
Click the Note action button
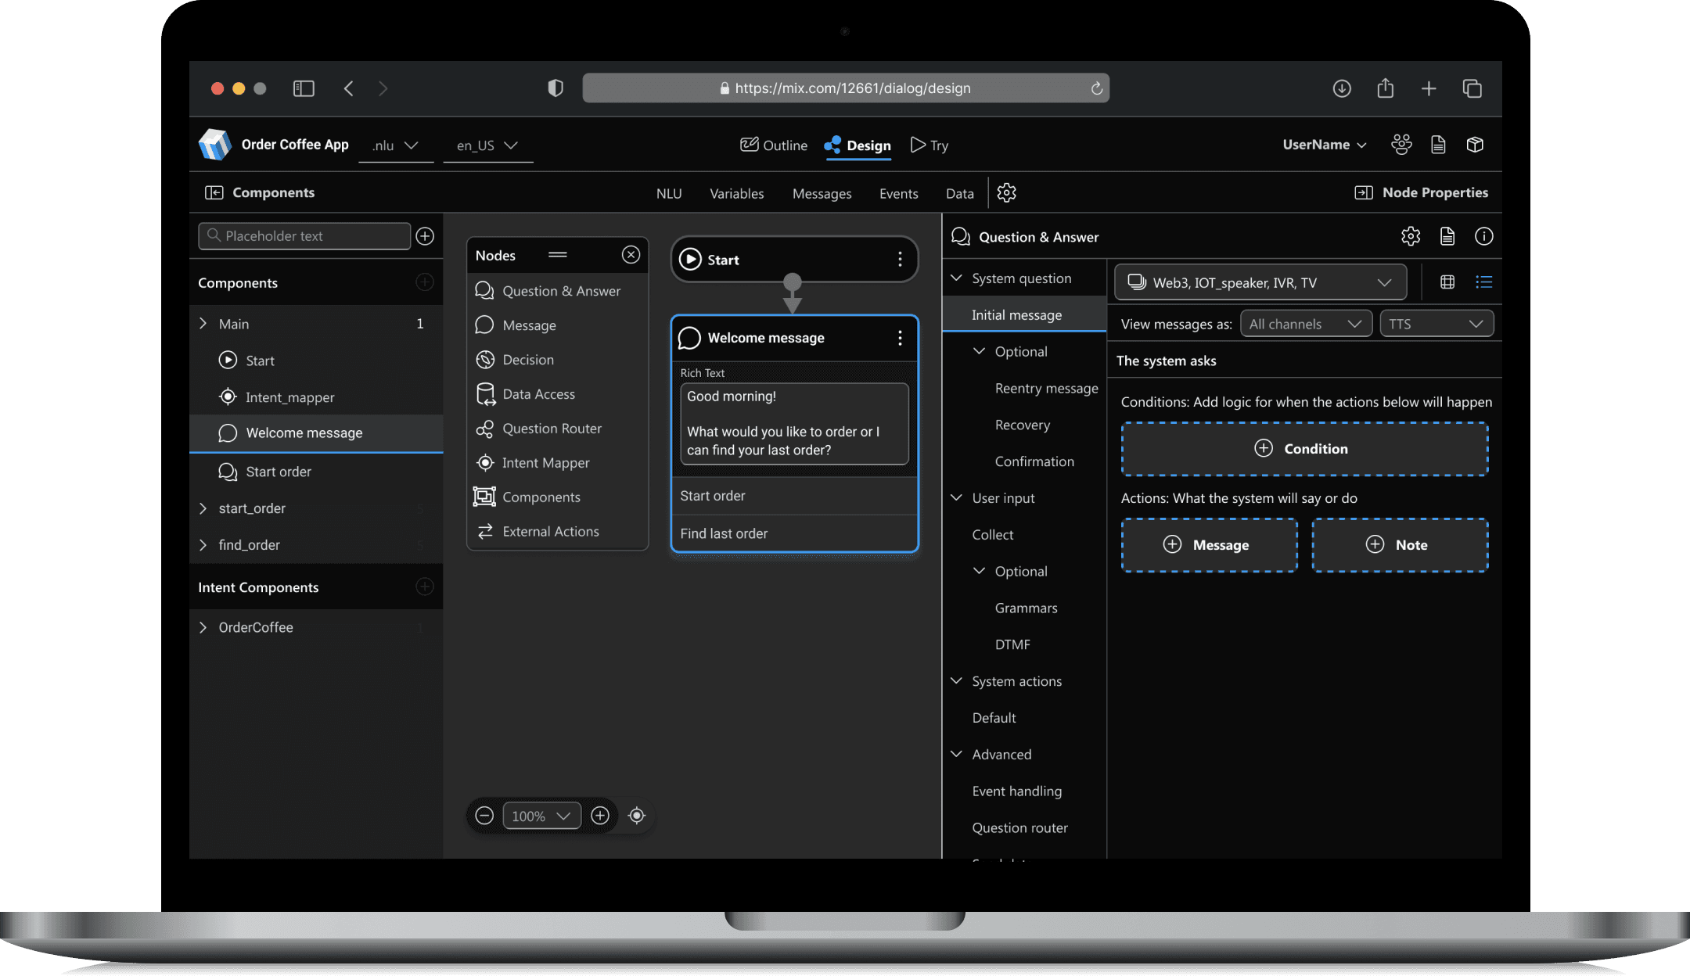click(1399, 545)
